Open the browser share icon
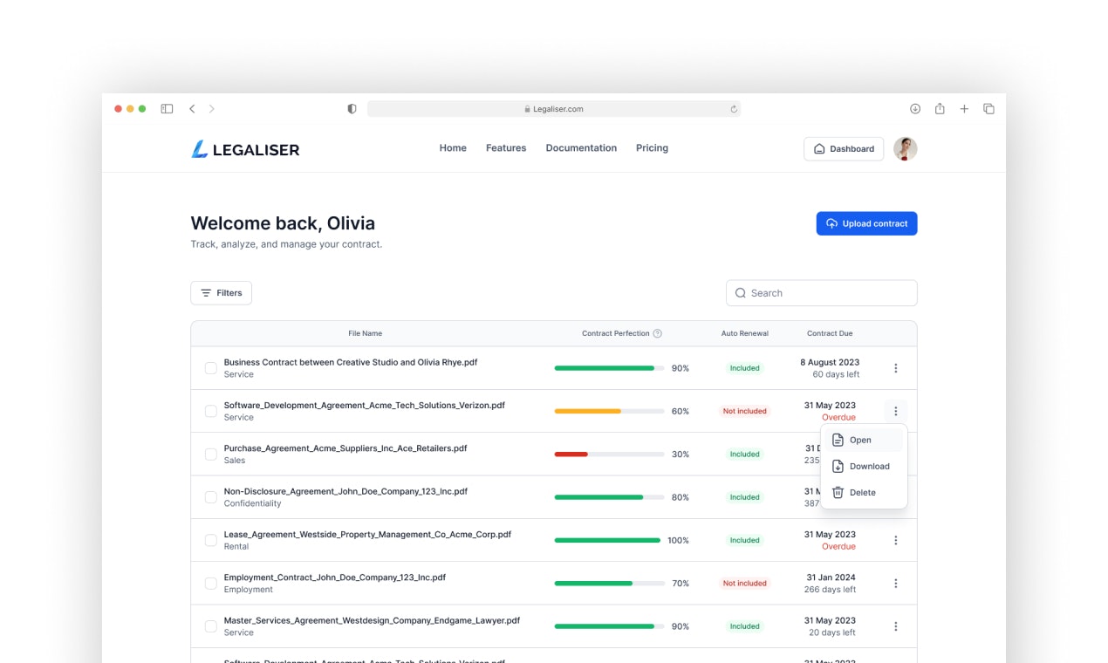Image resolution: width=1108 pixels, height=663 pixels. [940, 109]
